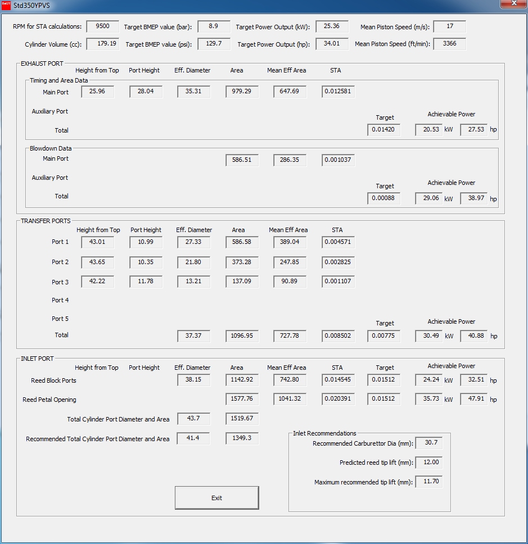Select the Cylinder Volume (cc) field

tap(102, 44)
